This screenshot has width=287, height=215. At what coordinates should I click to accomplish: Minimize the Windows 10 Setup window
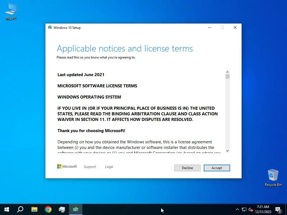pos(210,27)
